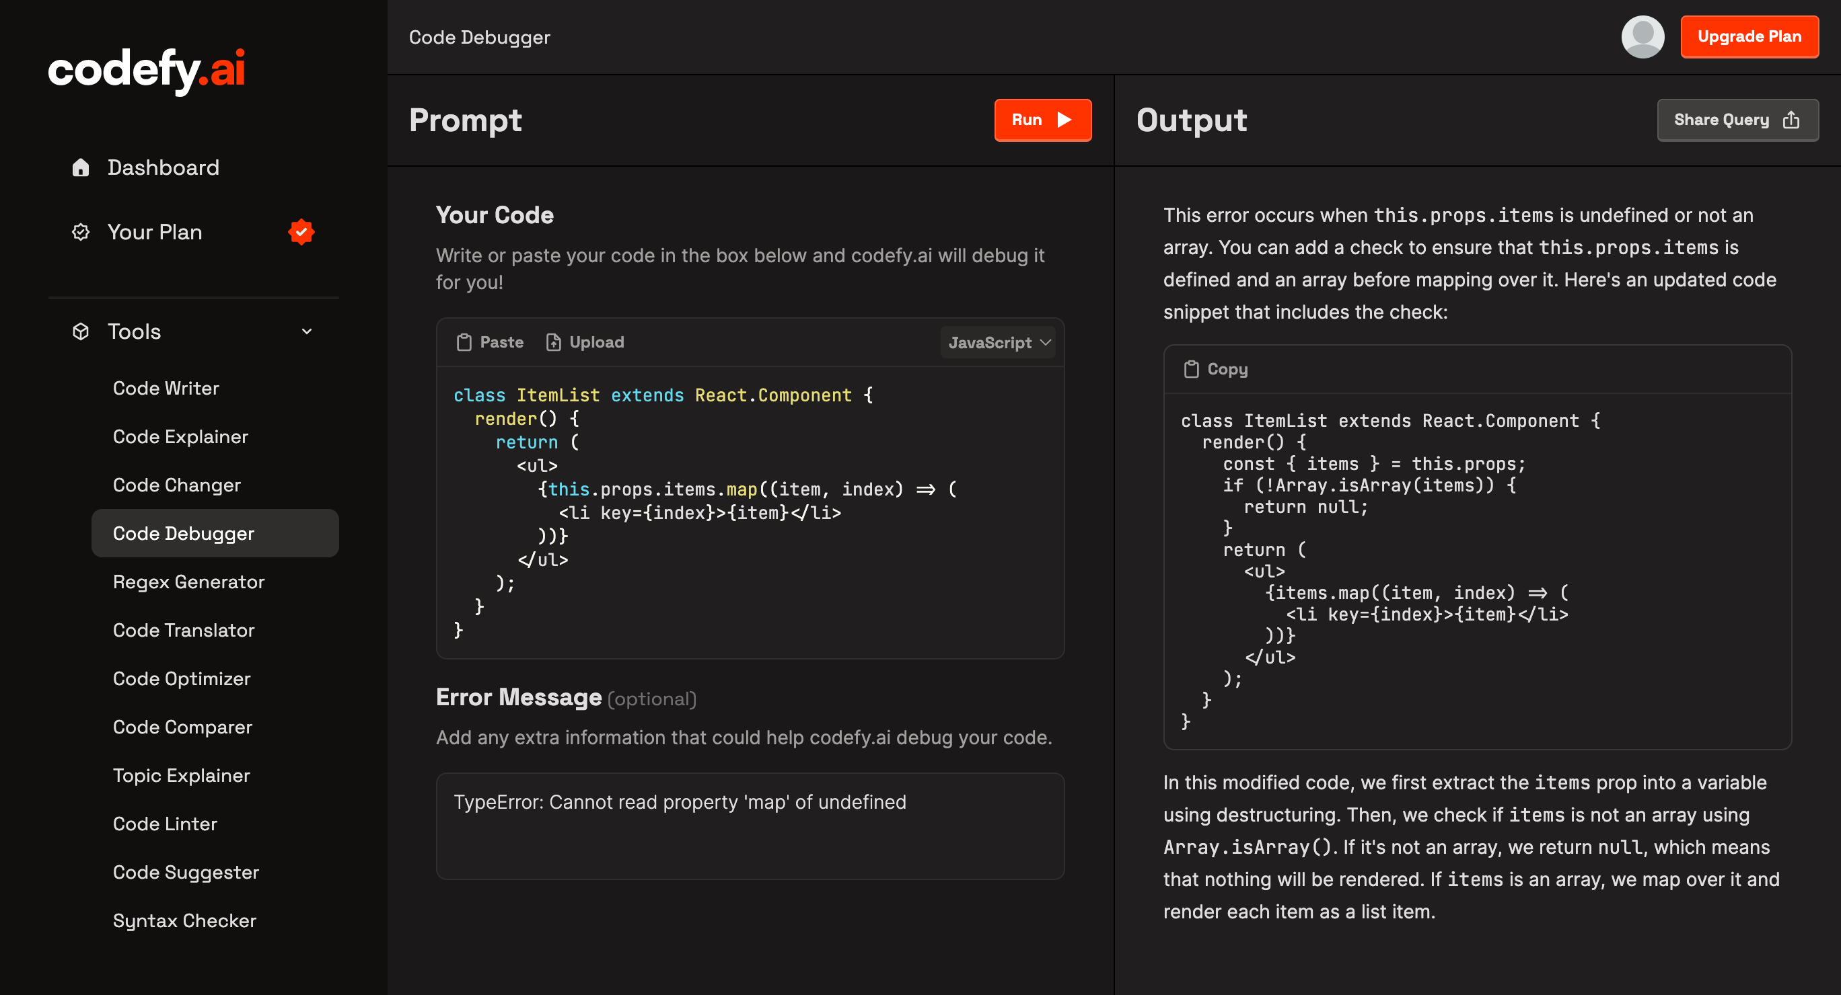Click the Upgrade Plan button
The image size is (1841, 995).
(1749, 37)
